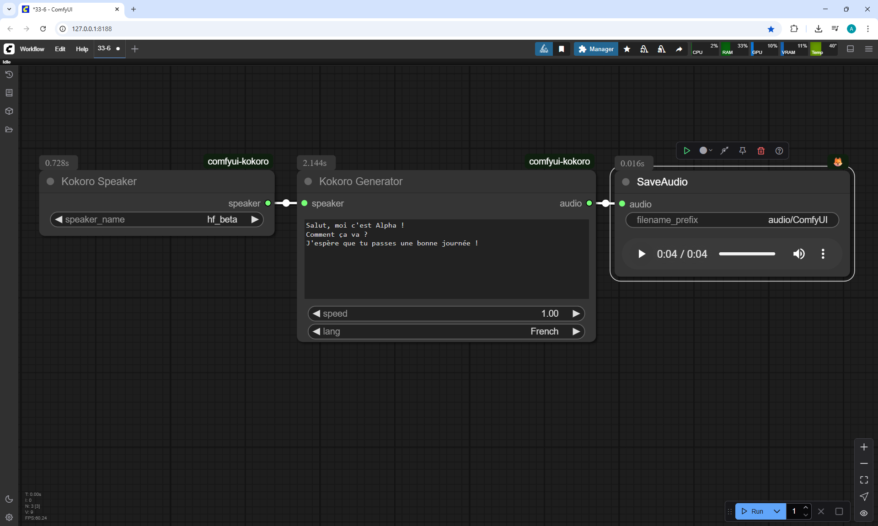This screenshot has height=526, width=878.
Task: Collapse the Kokoro Generator node via its dot
Action: [x=308, y=181]
